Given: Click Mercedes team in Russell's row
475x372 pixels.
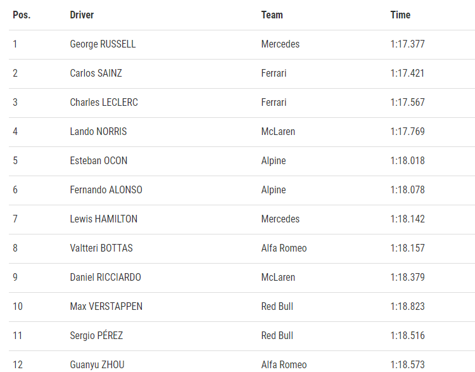Looking at the screenshot, I should [280, 44].
